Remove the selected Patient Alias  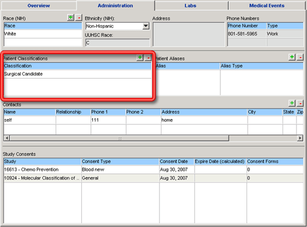coord(300,57)
